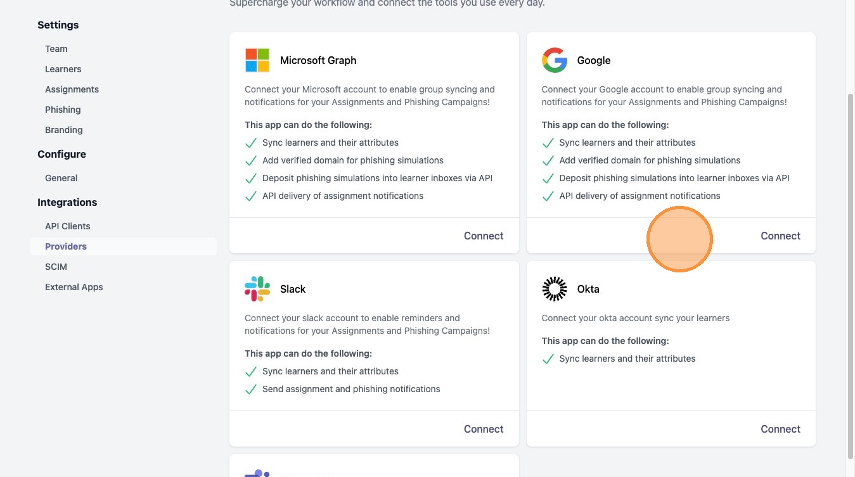This screenshot has width=855, height=477.
Task: Click the partially visible Teams logo icon
Action: 257,473
